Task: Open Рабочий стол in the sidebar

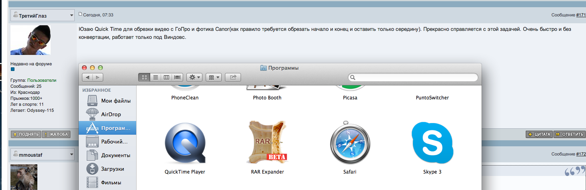Action: point(108,141)
